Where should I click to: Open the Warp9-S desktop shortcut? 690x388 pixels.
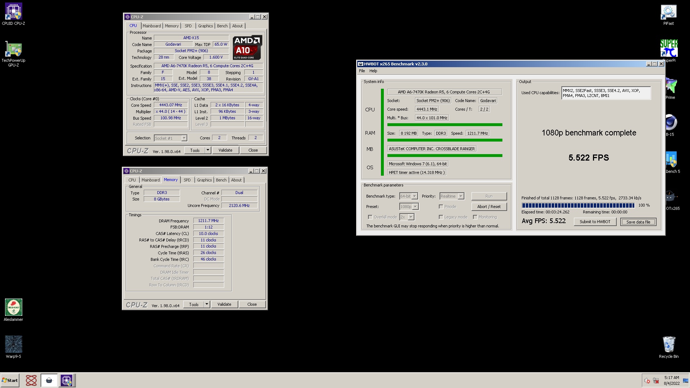(x=13, y=347)
